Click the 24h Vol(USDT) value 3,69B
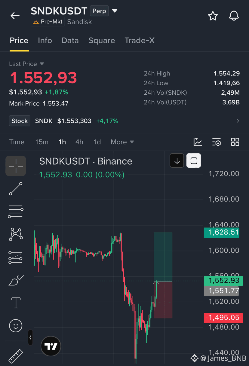This screenshot has width=249, height=366. [x=231, y=102]
